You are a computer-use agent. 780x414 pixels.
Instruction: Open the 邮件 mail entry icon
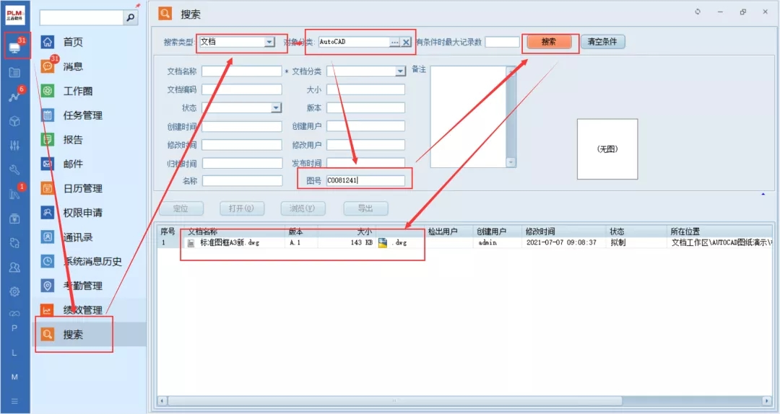tap(48, 164)
